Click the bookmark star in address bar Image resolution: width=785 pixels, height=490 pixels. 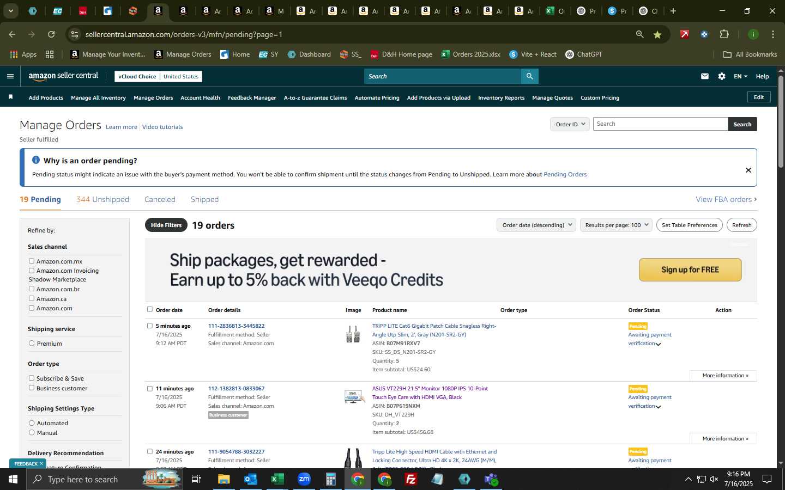point(657,34)
